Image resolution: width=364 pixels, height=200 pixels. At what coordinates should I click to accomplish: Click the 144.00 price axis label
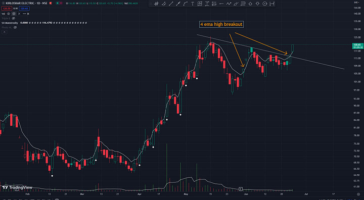tap(357, 8)
